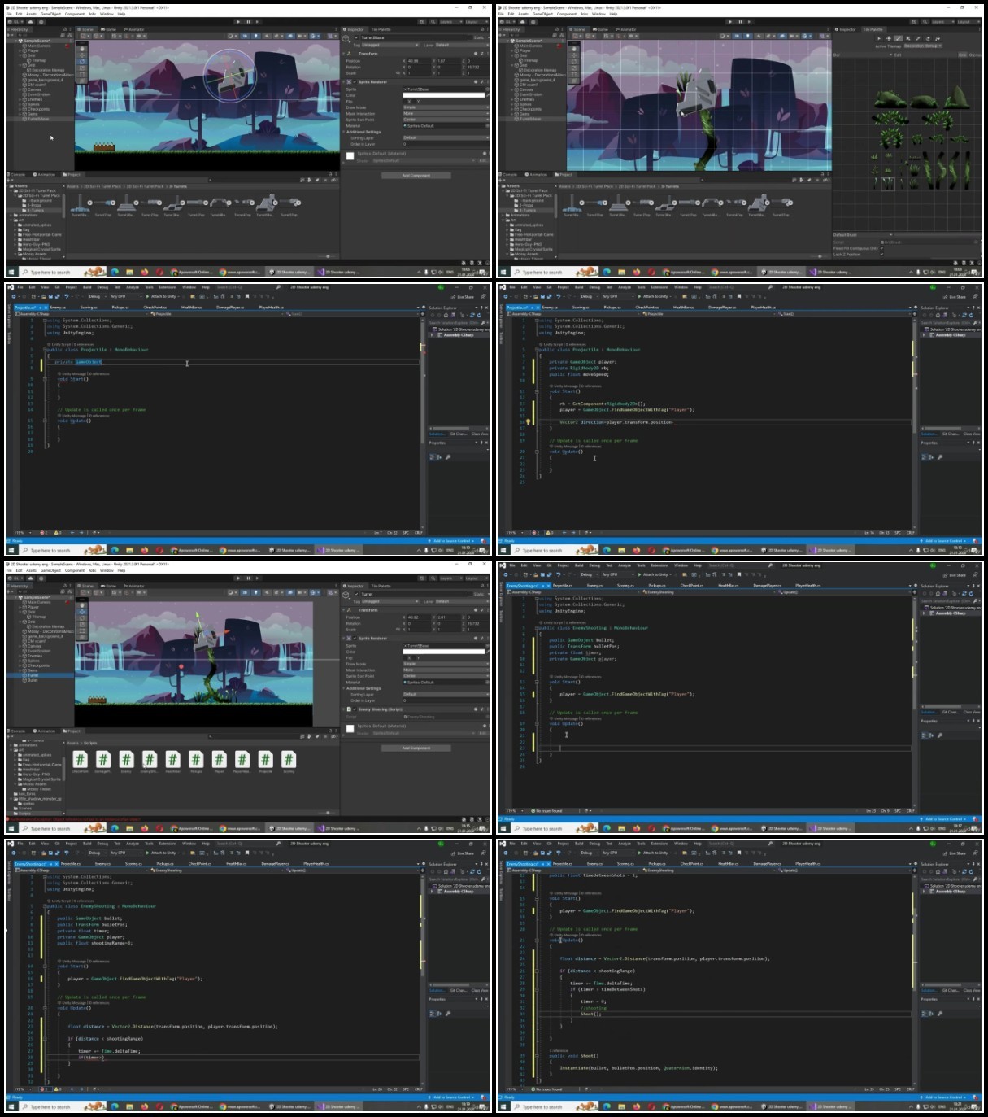Viewport: 988px width, 1117px height.
Task: Toggle active checkbox left of TurretBase name field
Action: tap(356, 37)
